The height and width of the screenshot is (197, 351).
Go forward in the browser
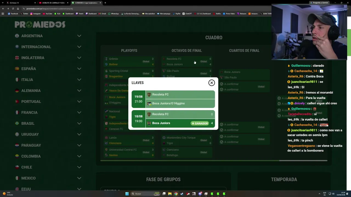pyautogui.click(x=8, y=8)
